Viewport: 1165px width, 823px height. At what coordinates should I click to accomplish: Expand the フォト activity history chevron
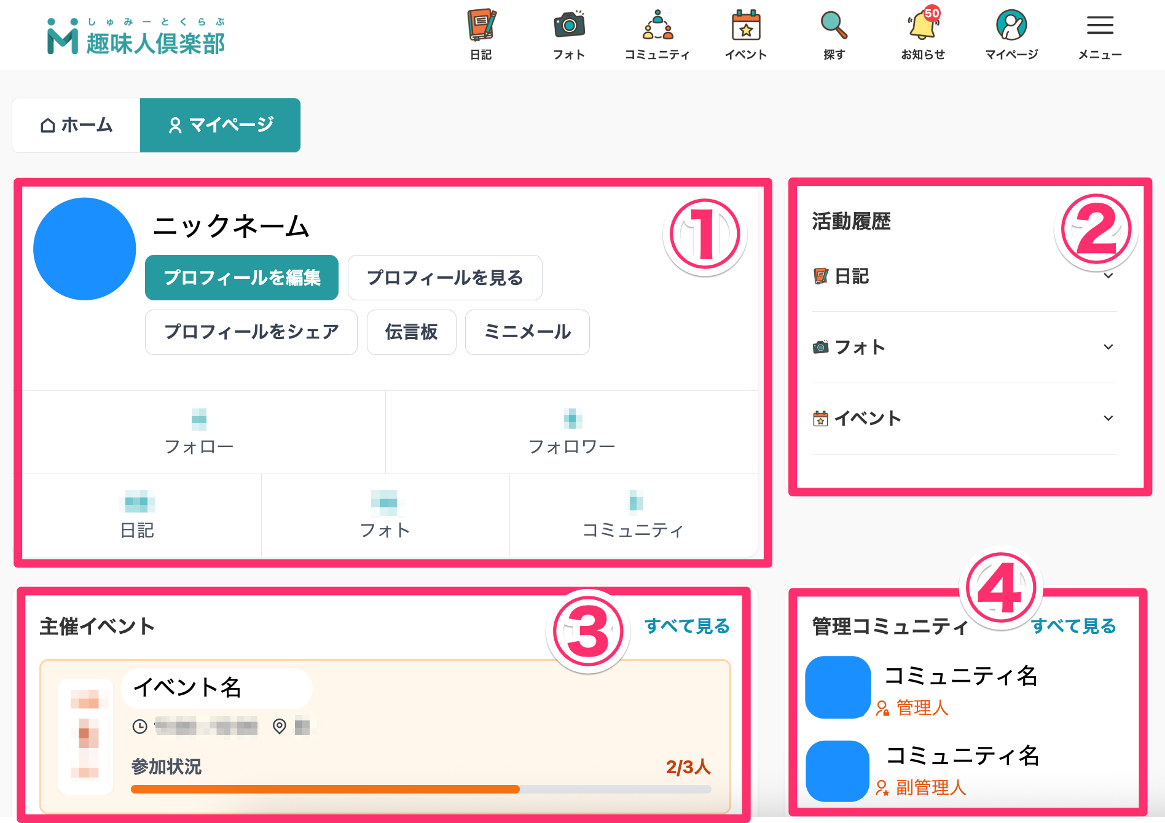[x=1108, y=347]
